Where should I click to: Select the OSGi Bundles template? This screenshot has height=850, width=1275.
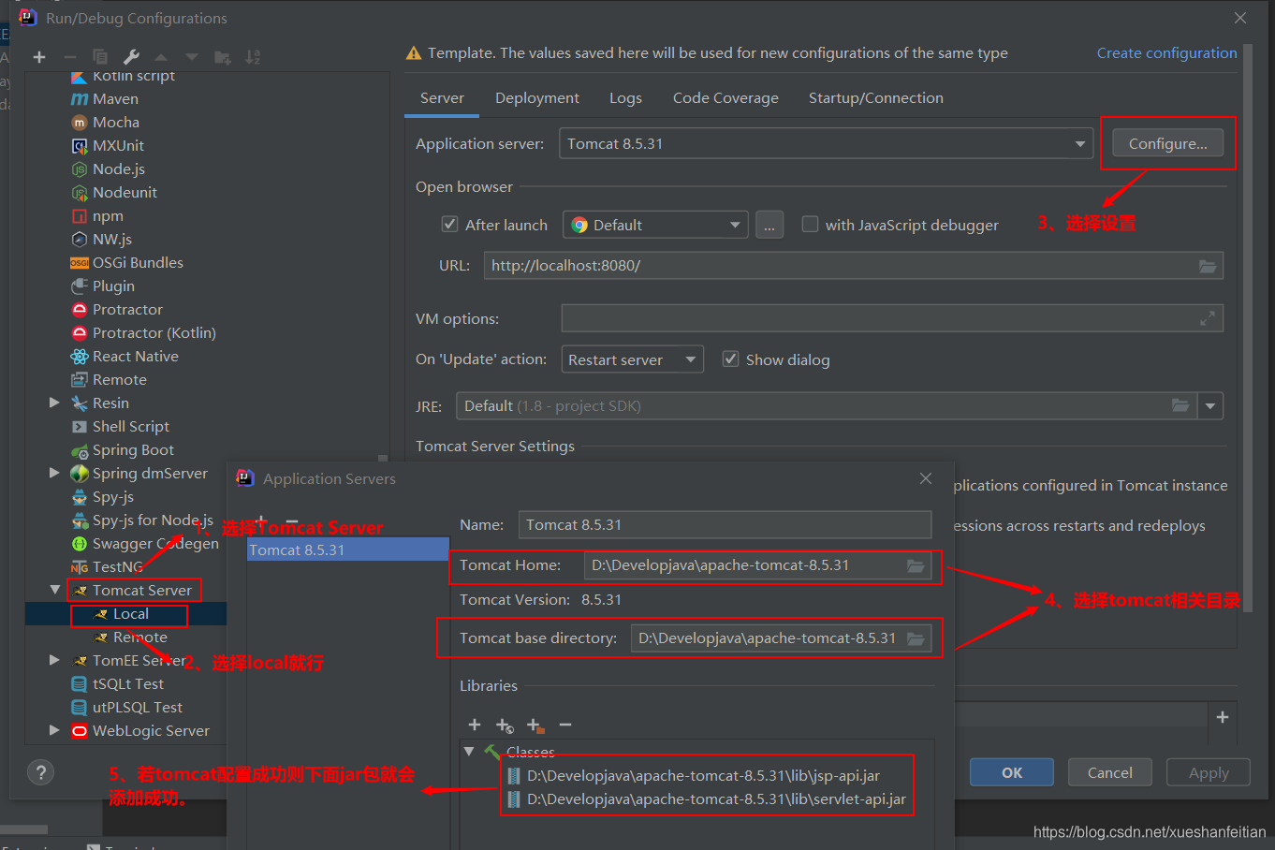tap(138, 263)
